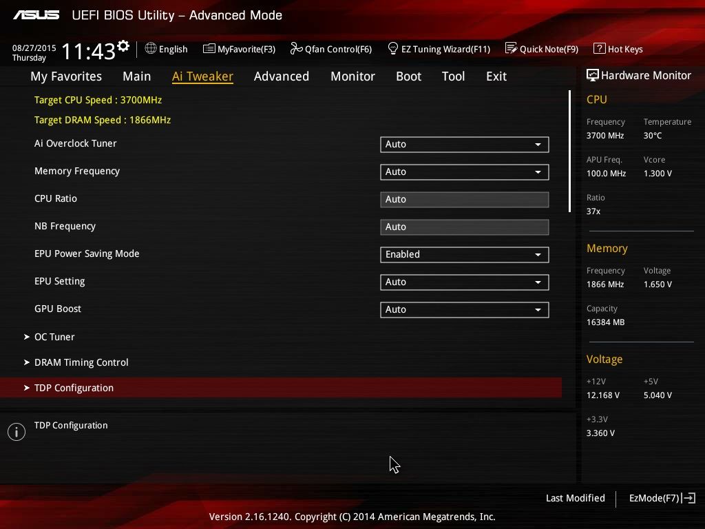Click the Hot Keys question mark icon
The height and width of the screenshot is (529, 705).
600,48
